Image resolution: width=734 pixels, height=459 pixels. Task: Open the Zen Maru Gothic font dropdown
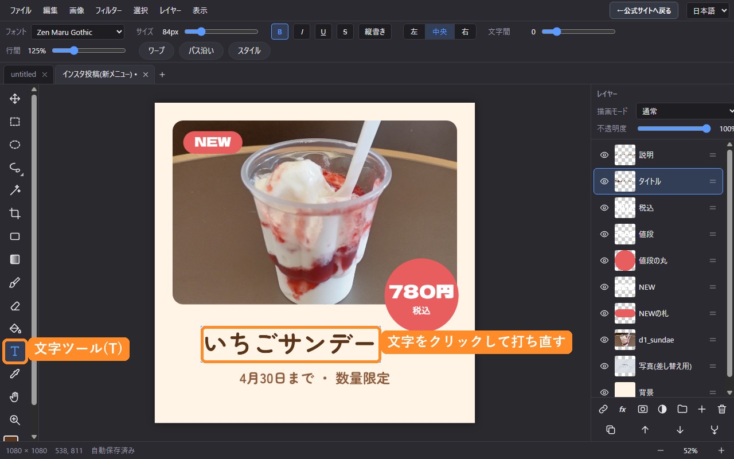[x=78, y=32]
